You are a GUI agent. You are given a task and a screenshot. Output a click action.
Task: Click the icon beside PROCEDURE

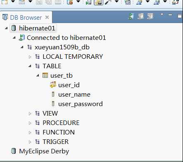pyautogui.click(x=38, y=123)
